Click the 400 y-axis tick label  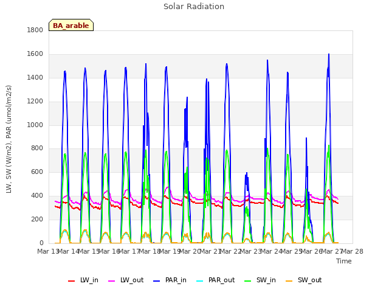click(37, 196)
